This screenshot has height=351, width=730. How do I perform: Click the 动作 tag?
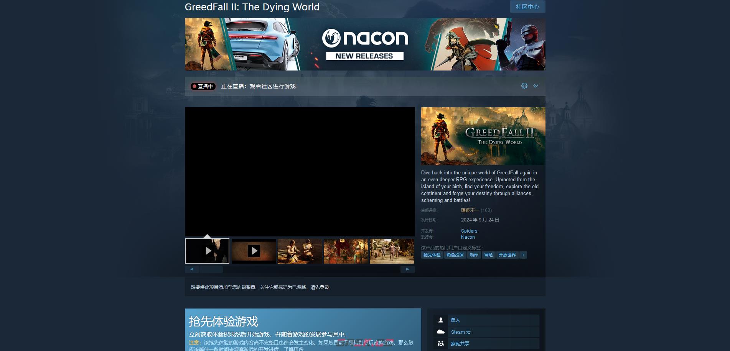click(474, 255)
